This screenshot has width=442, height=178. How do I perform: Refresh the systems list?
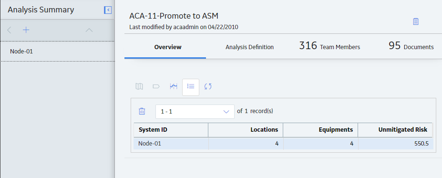[208, 86]
